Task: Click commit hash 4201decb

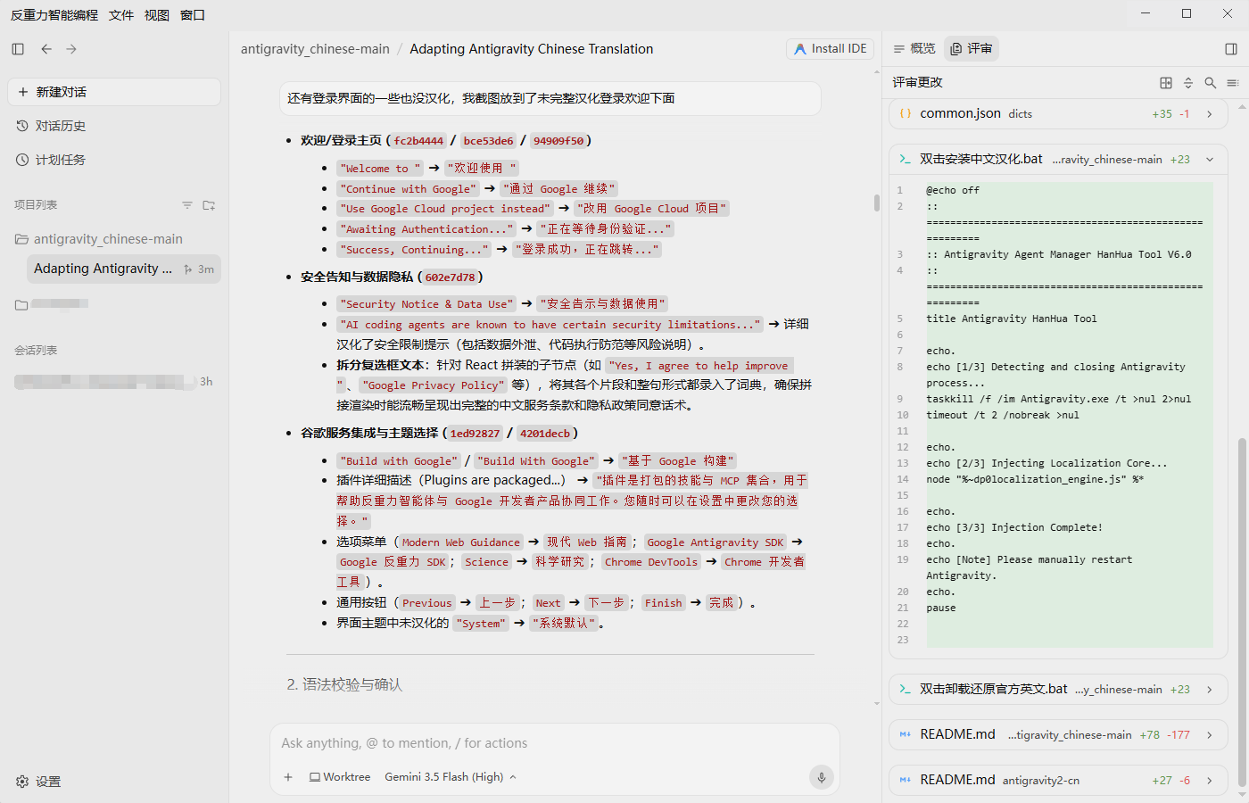Action: pos(545,434)
